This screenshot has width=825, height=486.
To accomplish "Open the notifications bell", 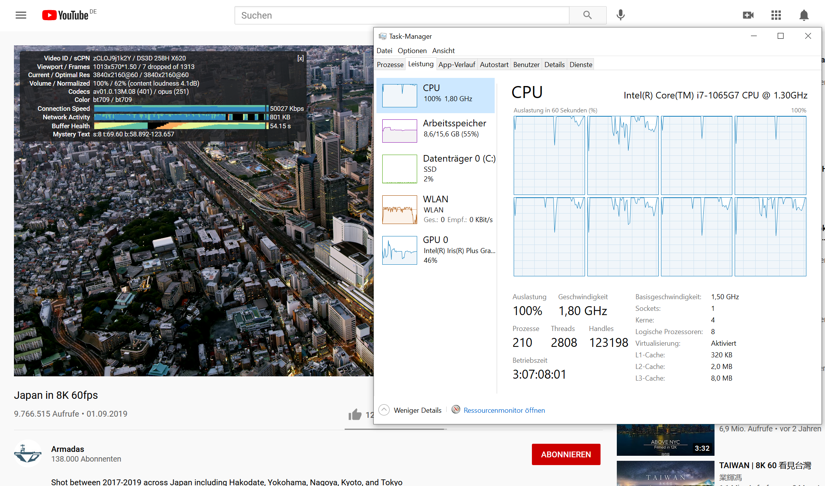I will (804, 15).
